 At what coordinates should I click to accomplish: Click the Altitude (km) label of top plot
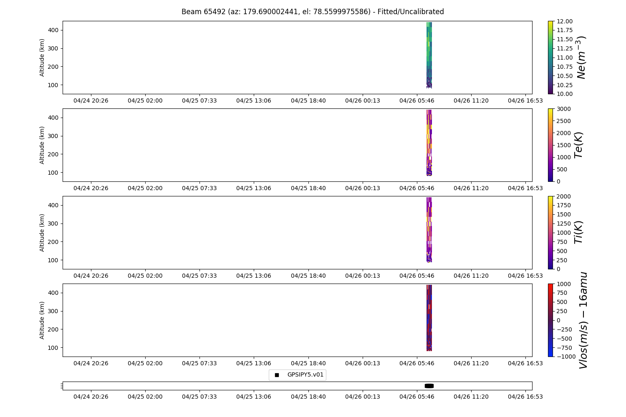[x=42, y=58]
